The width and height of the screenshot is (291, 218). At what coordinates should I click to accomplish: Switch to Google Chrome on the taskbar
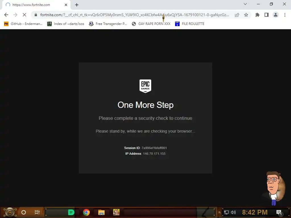pyautogui.click(x=86, y=212)
